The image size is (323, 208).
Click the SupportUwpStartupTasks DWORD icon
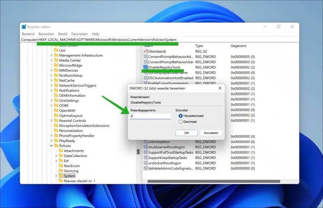click(145, 158)
